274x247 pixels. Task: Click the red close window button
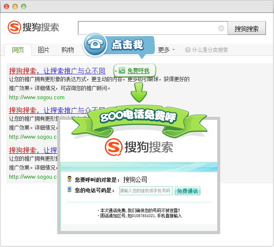(6, 6)
